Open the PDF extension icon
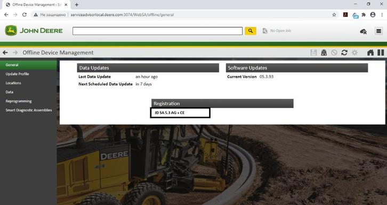Viewport: 387px width, 205px height. 345,15
